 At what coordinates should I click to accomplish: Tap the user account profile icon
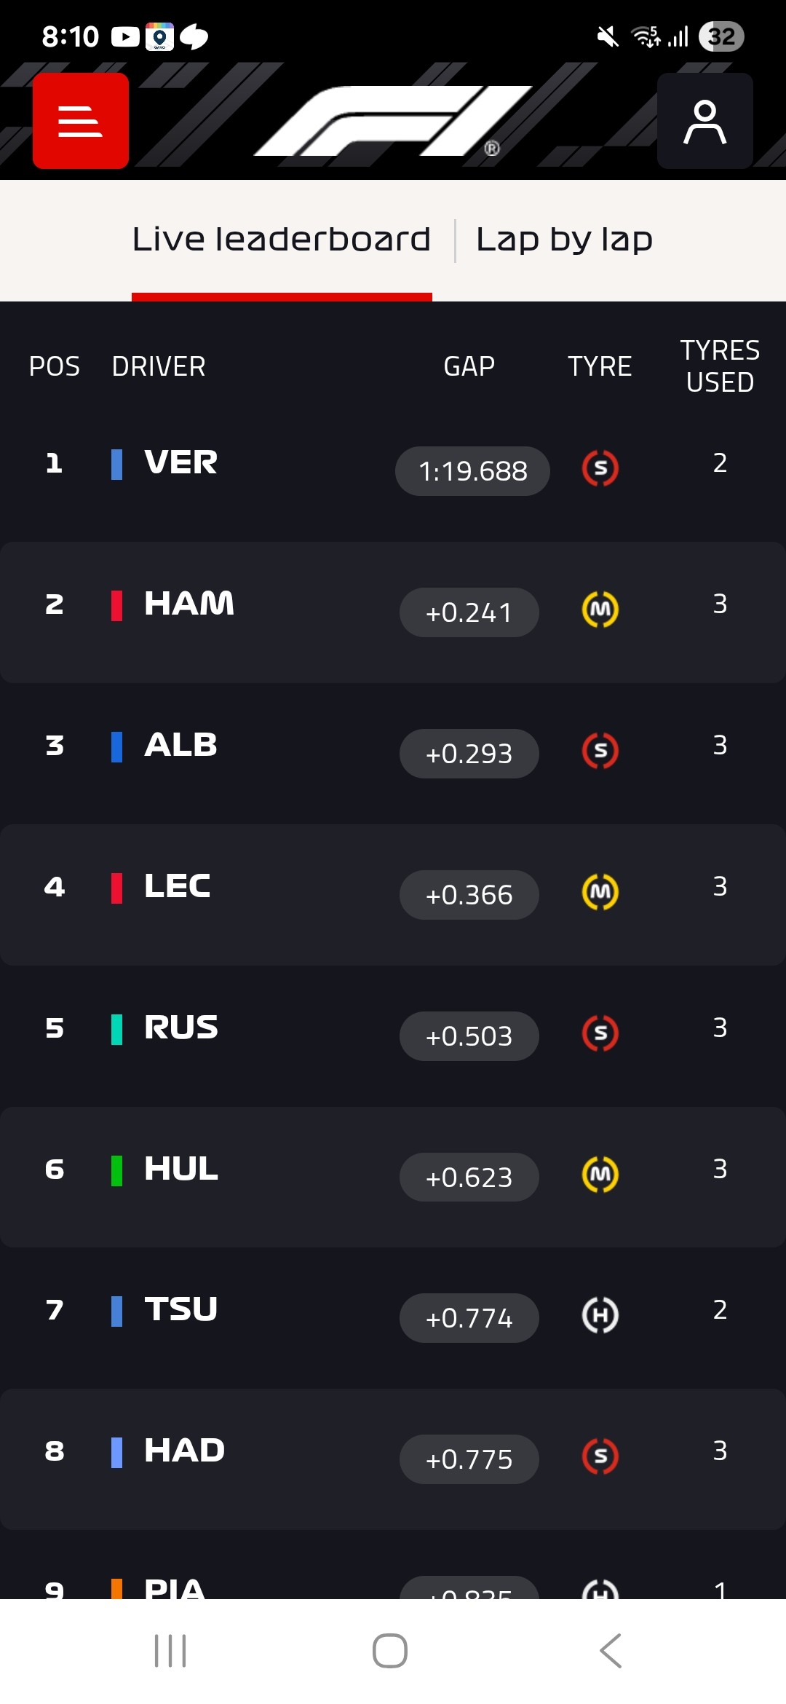click(x=704, y=121)
